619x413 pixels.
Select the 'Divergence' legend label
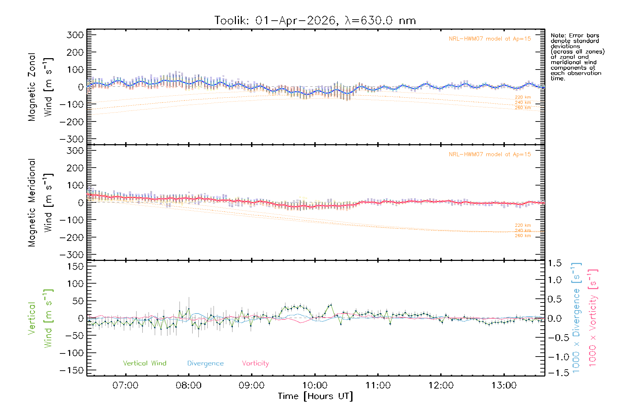[x=205, y=363]
